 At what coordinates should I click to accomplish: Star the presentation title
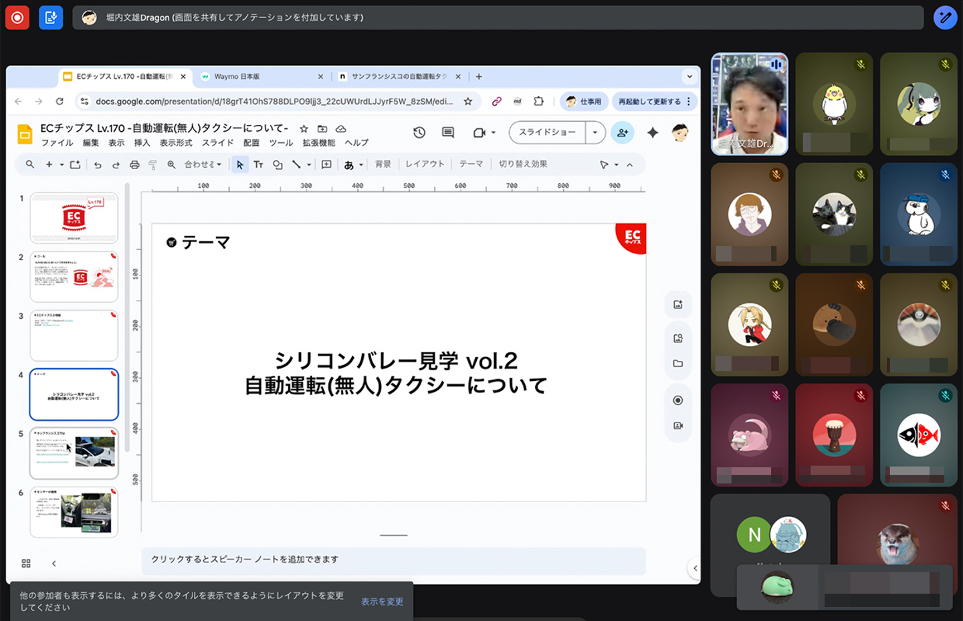(304, 128)
